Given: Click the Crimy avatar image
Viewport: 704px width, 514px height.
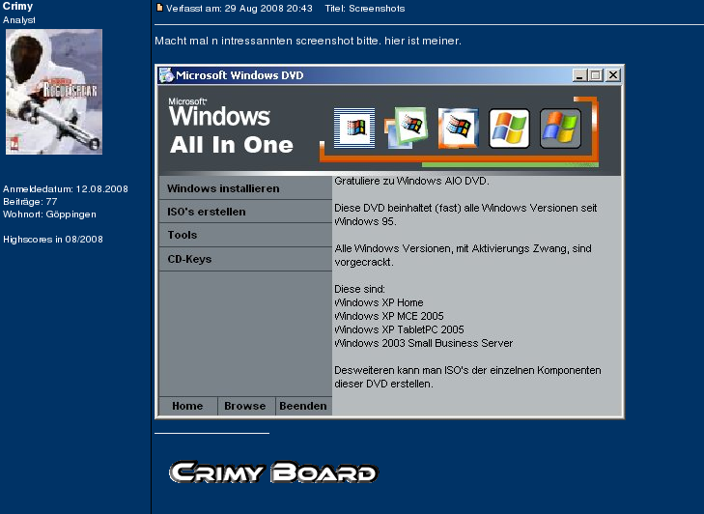Looking at the screenshot, I should [54, 92].
